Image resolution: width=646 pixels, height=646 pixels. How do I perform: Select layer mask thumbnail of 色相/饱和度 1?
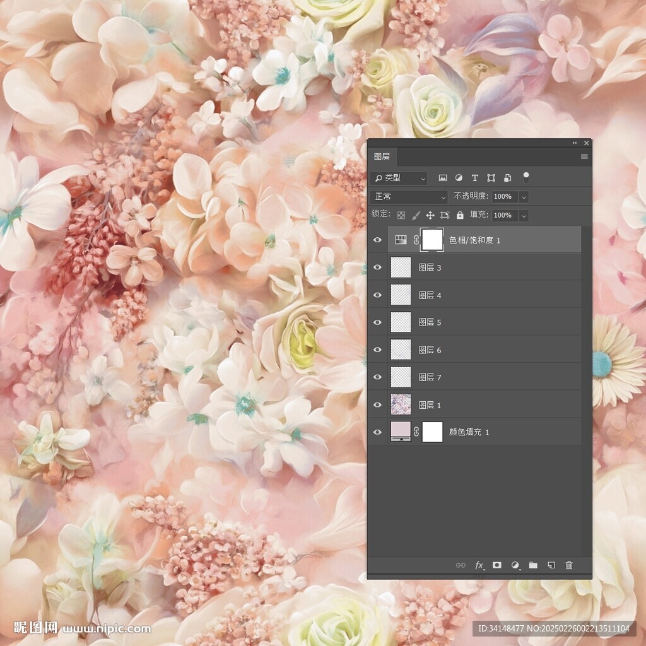tap(432, 240)
